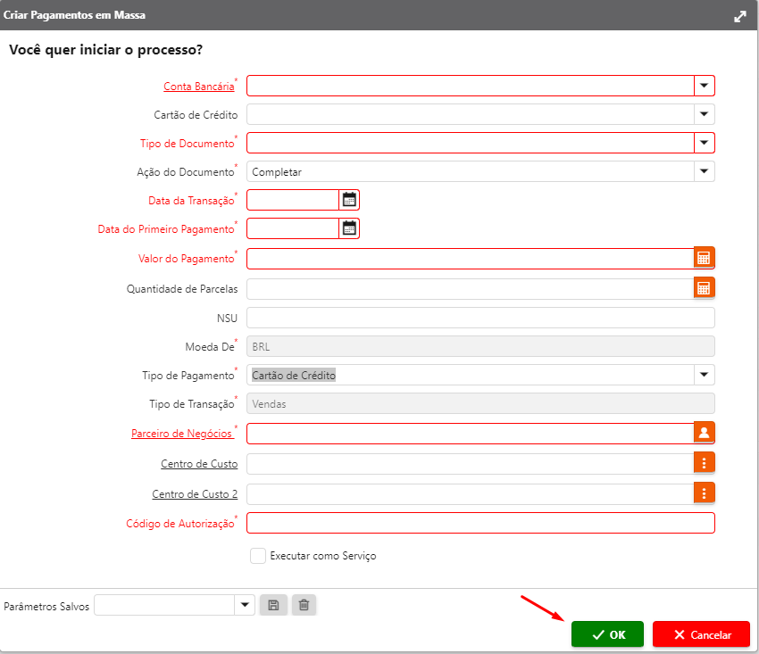Follow the Conta Bancária label link

point(198,87)
